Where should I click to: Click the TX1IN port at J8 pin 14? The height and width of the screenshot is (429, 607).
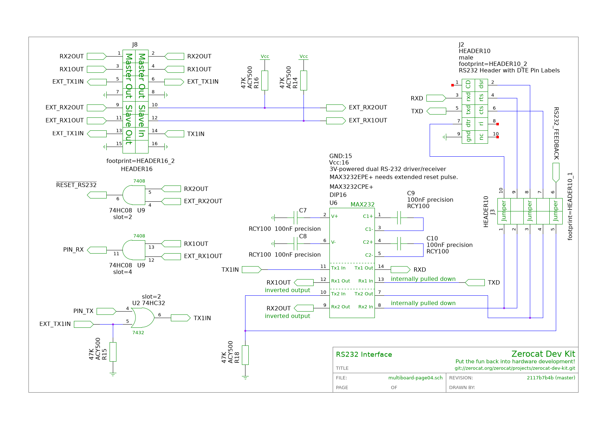click(x=174, y=134)
